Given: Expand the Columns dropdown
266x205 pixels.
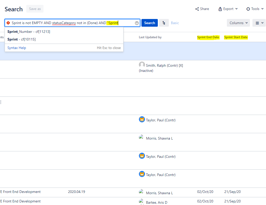Looking at the screenshot, I should [x=238, y=23].
